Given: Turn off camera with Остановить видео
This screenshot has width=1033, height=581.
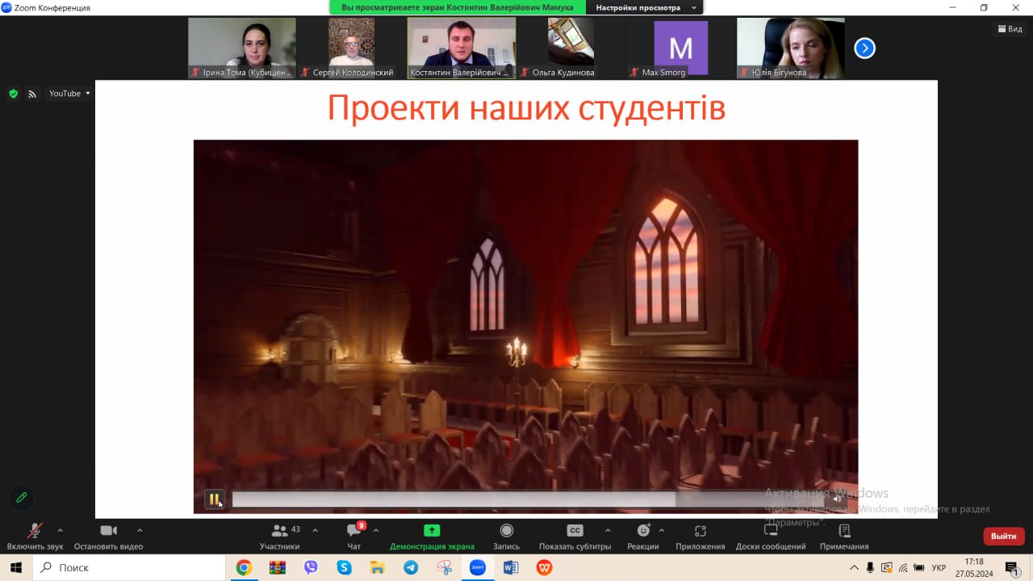Looking at the screenshot, I should pyautogui.click(x=108, y=536).
